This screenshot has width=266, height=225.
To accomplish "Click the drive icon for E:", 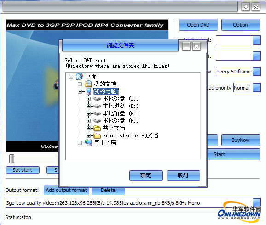I will [97, 113].
